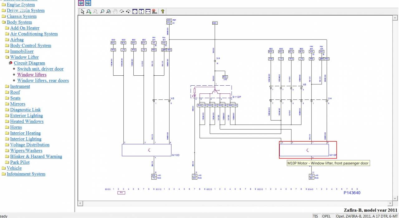Activate the red highlight pointer tool
Screen dimensions: 399x218
click(x=154, y=12)
